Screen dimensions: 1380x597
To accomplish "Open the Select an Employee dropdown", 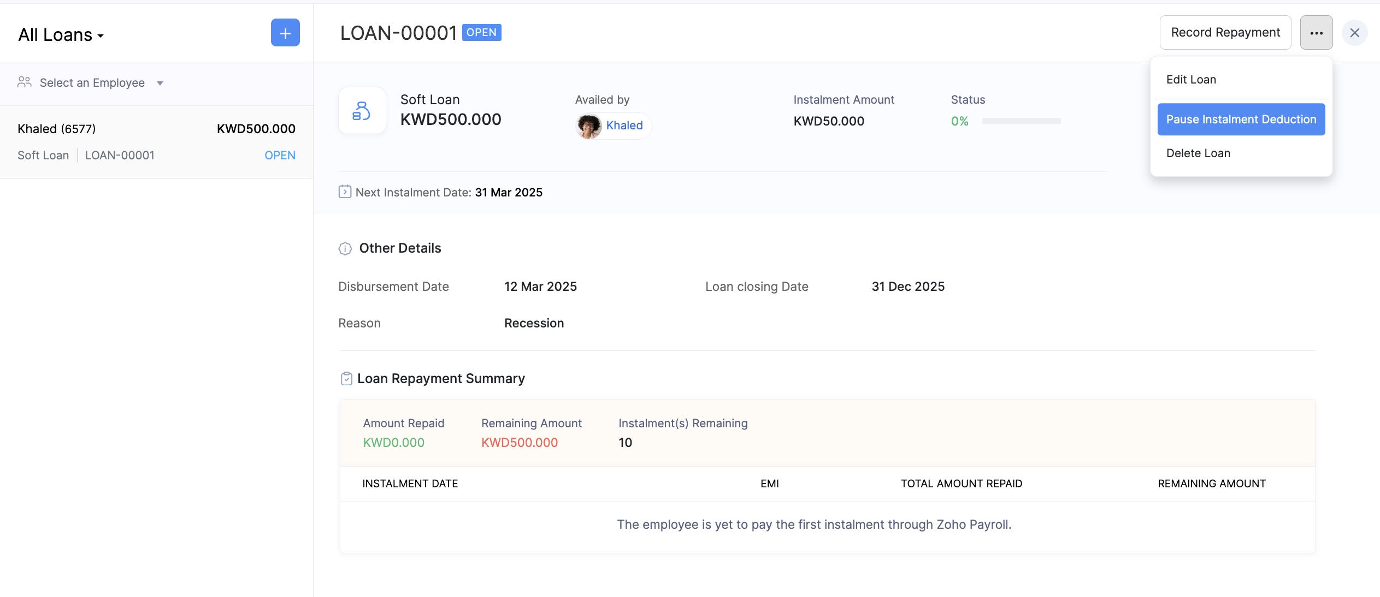I will [x=92, y=83].
